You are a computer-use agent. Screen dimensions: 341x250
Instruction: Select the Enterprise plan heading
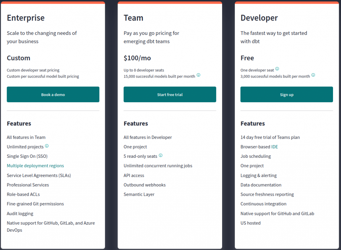coord(26,18)
